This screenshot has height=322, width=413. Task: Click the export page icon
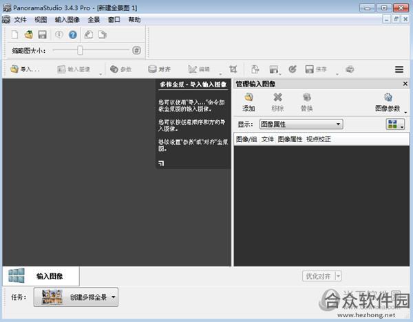[255, 69]
